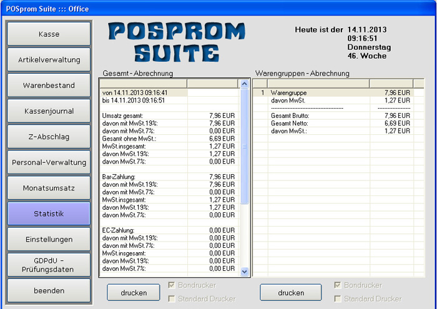This screenshot has width=437, height=309.
Task: Toggle Standard Drucker checkbox for Warengruppen-Abrechnung
Action: coord(338,299)
